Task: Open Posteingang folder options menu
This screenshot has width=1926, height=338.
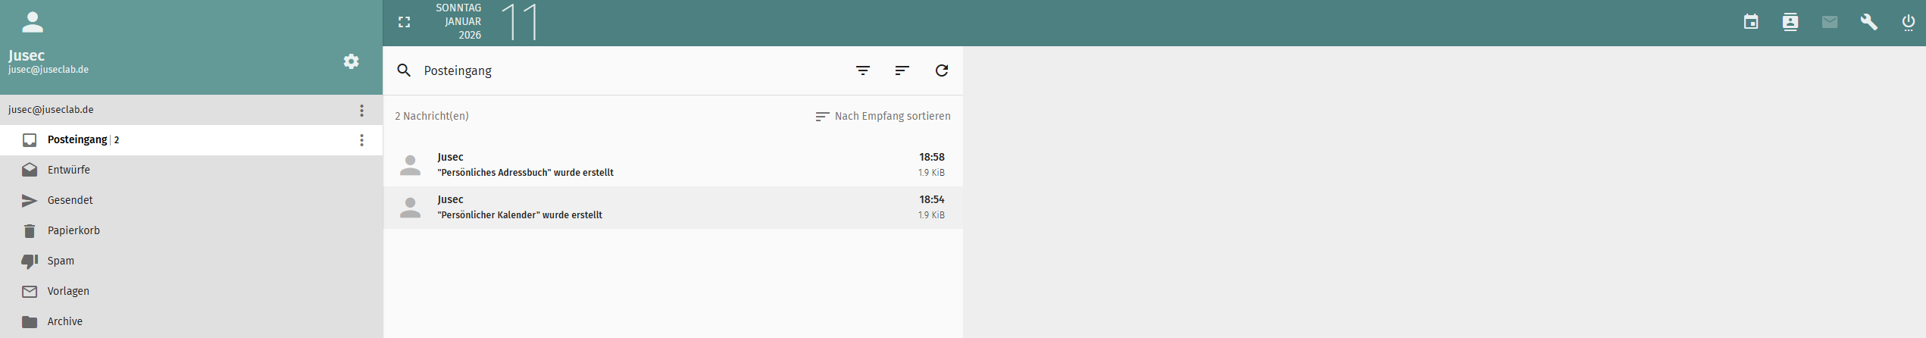Action: point(361,140)
